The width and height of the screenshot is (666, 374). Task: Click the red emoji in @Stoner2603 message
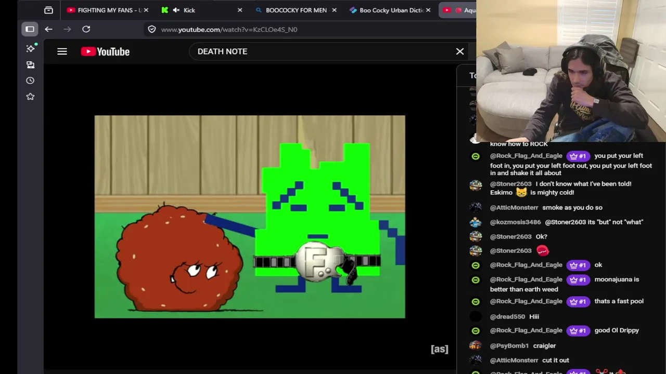(x=543, y=251)
